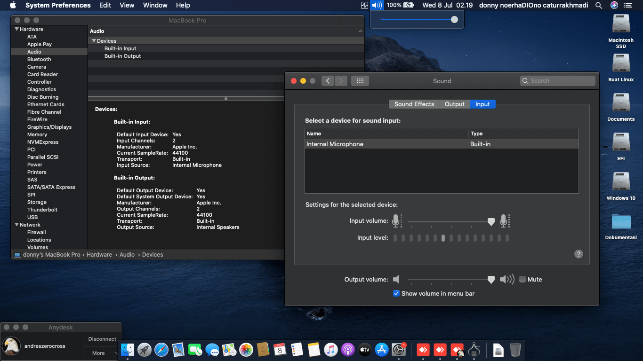The width and height of the screenshot is (643, 361).
Task: Open the help question mark button
Action: [x=579, y=254]
